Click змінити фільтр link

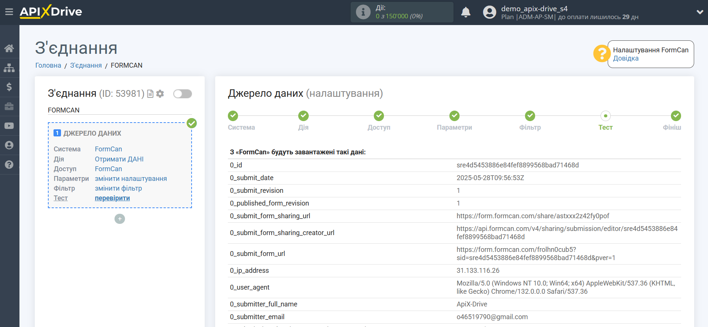(119, 188)
